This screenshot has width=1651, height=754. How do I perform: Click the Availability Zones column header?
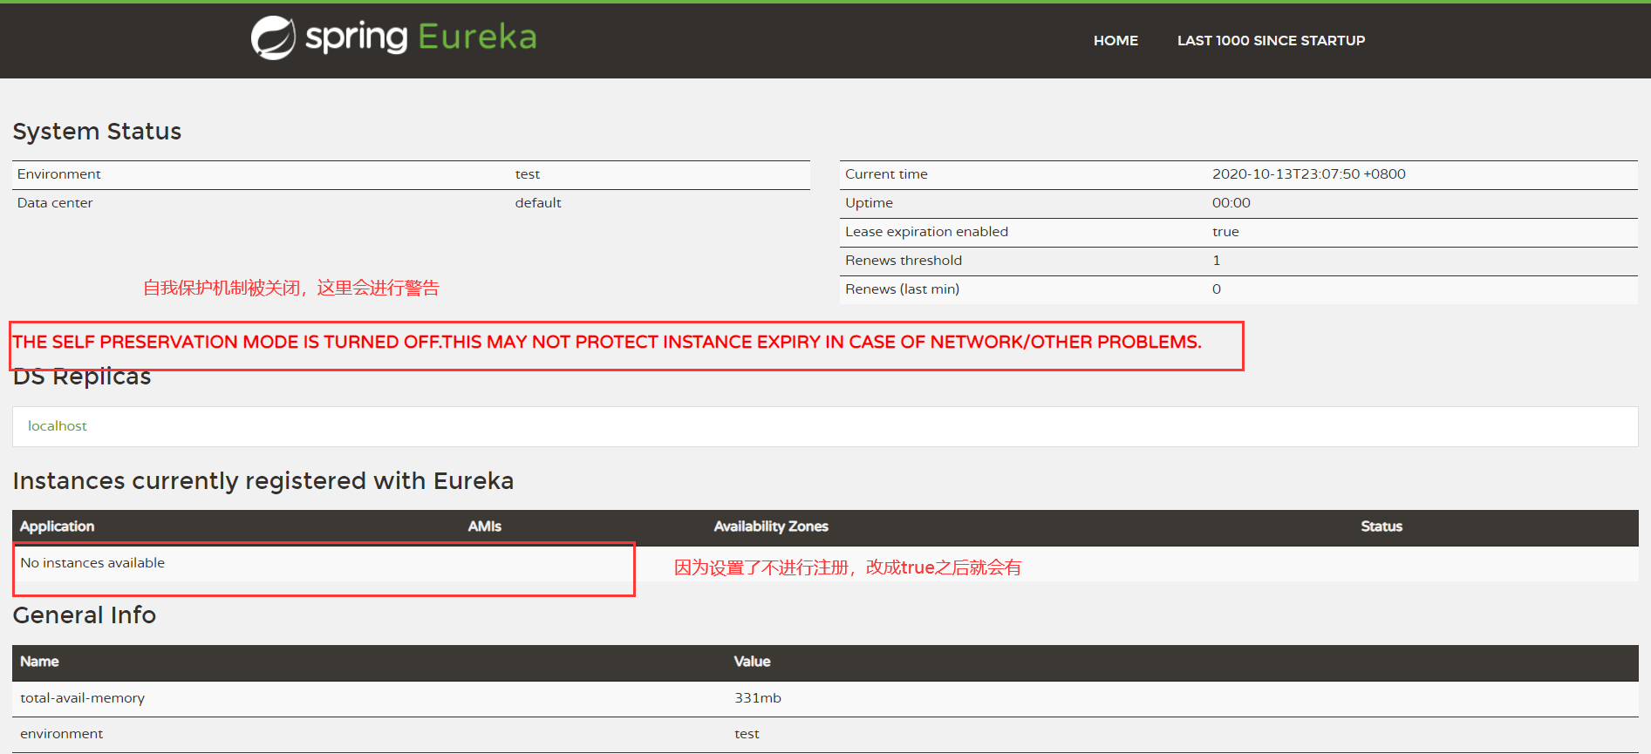[771, 526]
